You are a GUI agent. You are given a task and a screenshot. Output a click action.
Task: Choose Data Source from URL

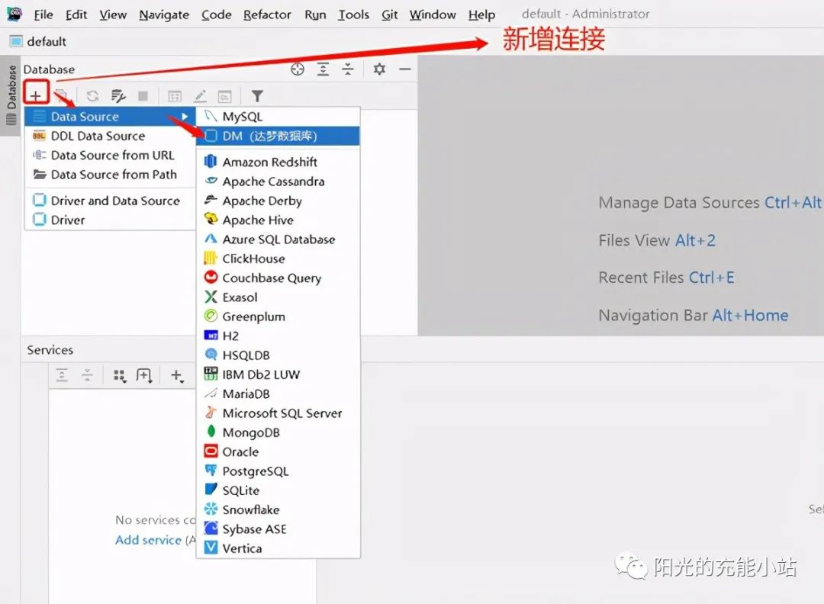point(110,156)
